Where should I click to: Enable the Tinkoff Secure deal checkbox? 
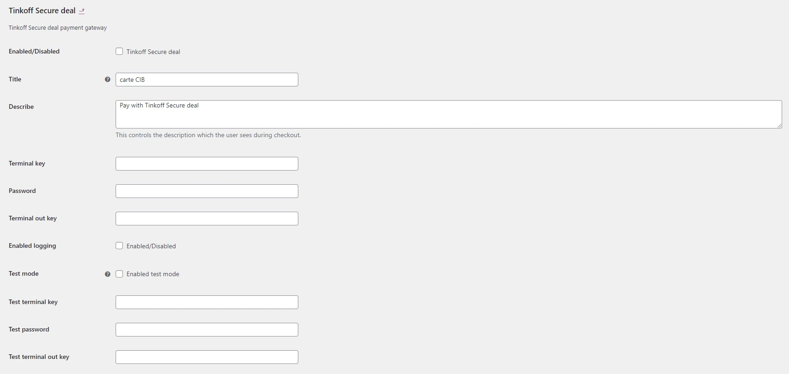click(x=119, y=52)
